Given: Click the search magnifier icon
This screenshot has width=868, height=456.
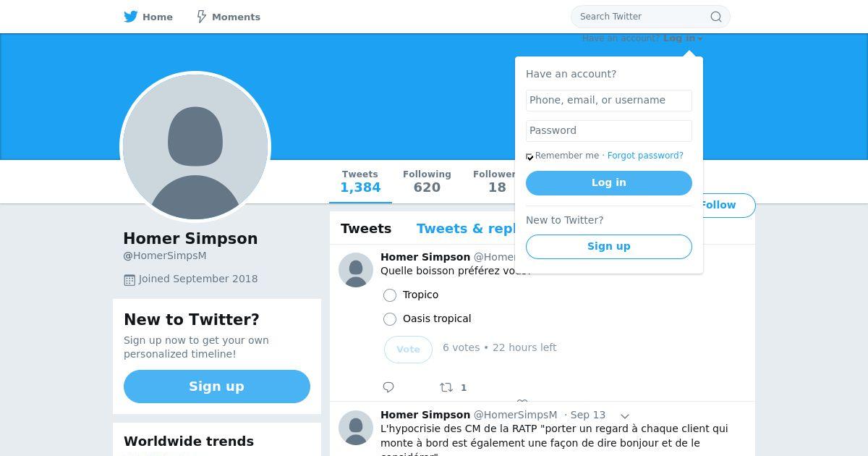Looking at the screenshot, I should pos(715,17).
